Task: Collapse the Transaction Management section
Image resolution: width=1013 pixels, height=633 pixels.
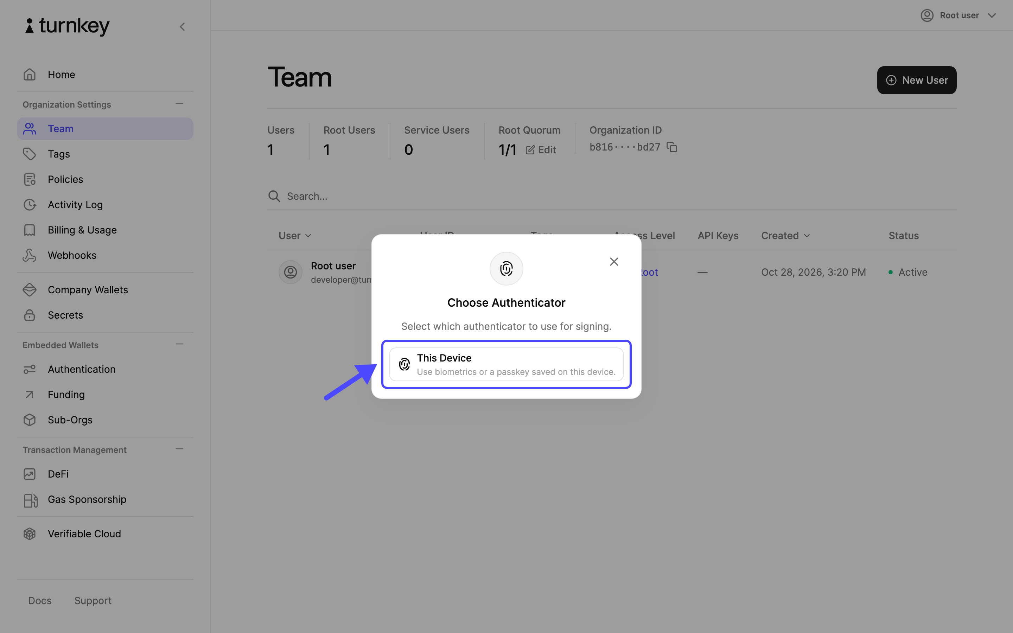Action: (180, 449)
